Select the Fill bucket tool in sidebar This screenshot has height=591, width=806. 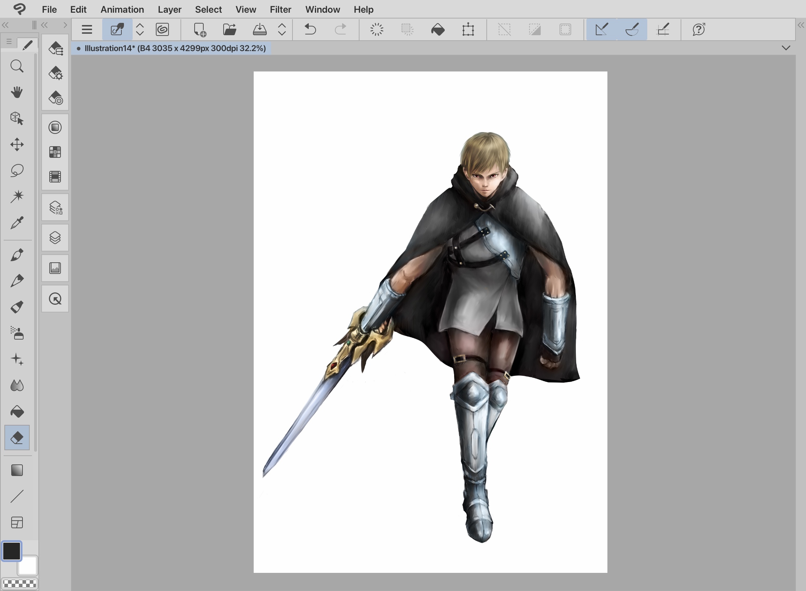pyautogui.click(x=17, y=411)
